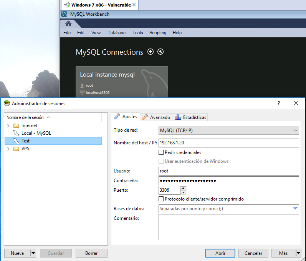Click the MySQL Workbench home icon tab
Image resolution: width=306 pixels, height=261 pixels.
click(68, 23)
